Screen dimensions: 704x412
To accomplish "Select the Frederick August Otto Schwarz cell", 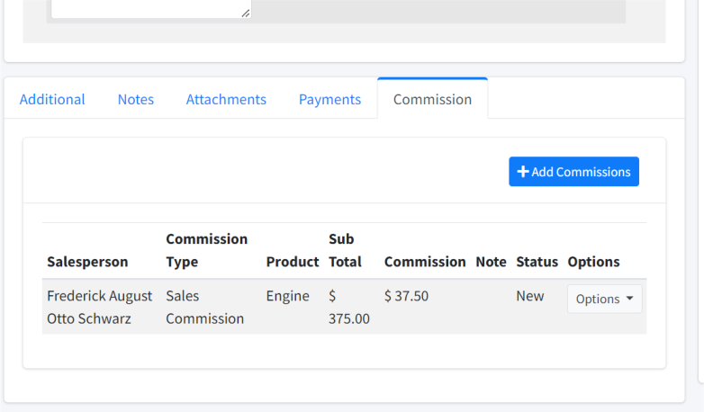I will [x=100, y=307].
